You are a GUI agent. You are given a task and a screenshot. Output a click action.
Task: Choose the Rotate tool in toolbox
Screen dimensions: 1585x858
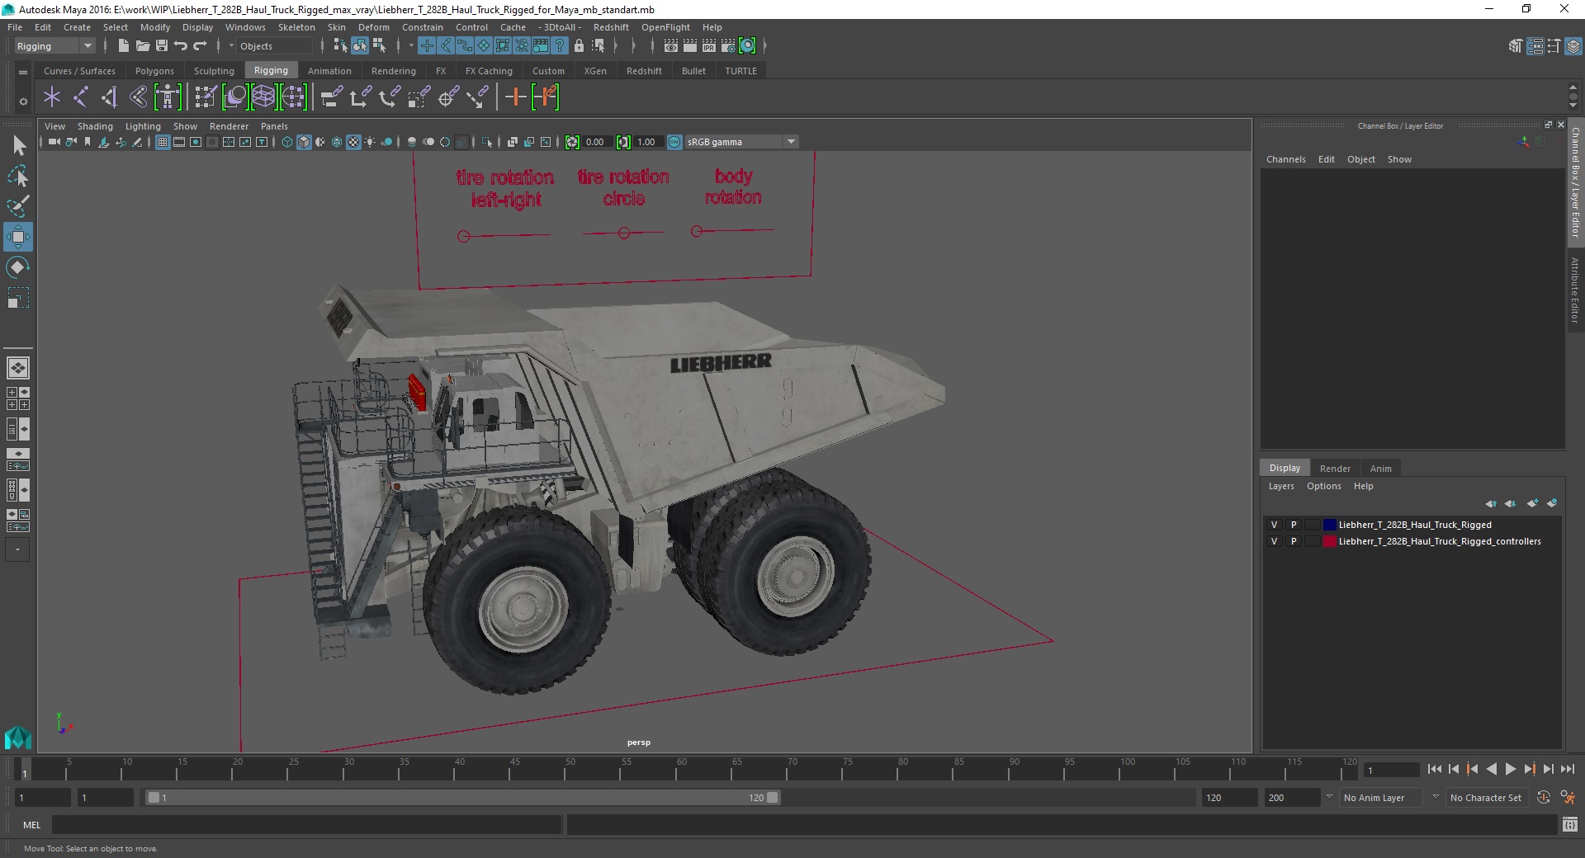[18, 267]
